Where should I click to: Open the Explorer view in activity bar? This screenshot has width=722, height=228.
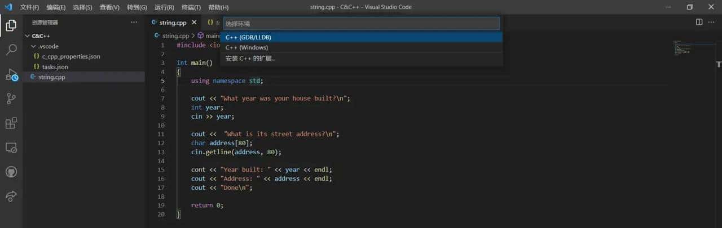point(11,25)
